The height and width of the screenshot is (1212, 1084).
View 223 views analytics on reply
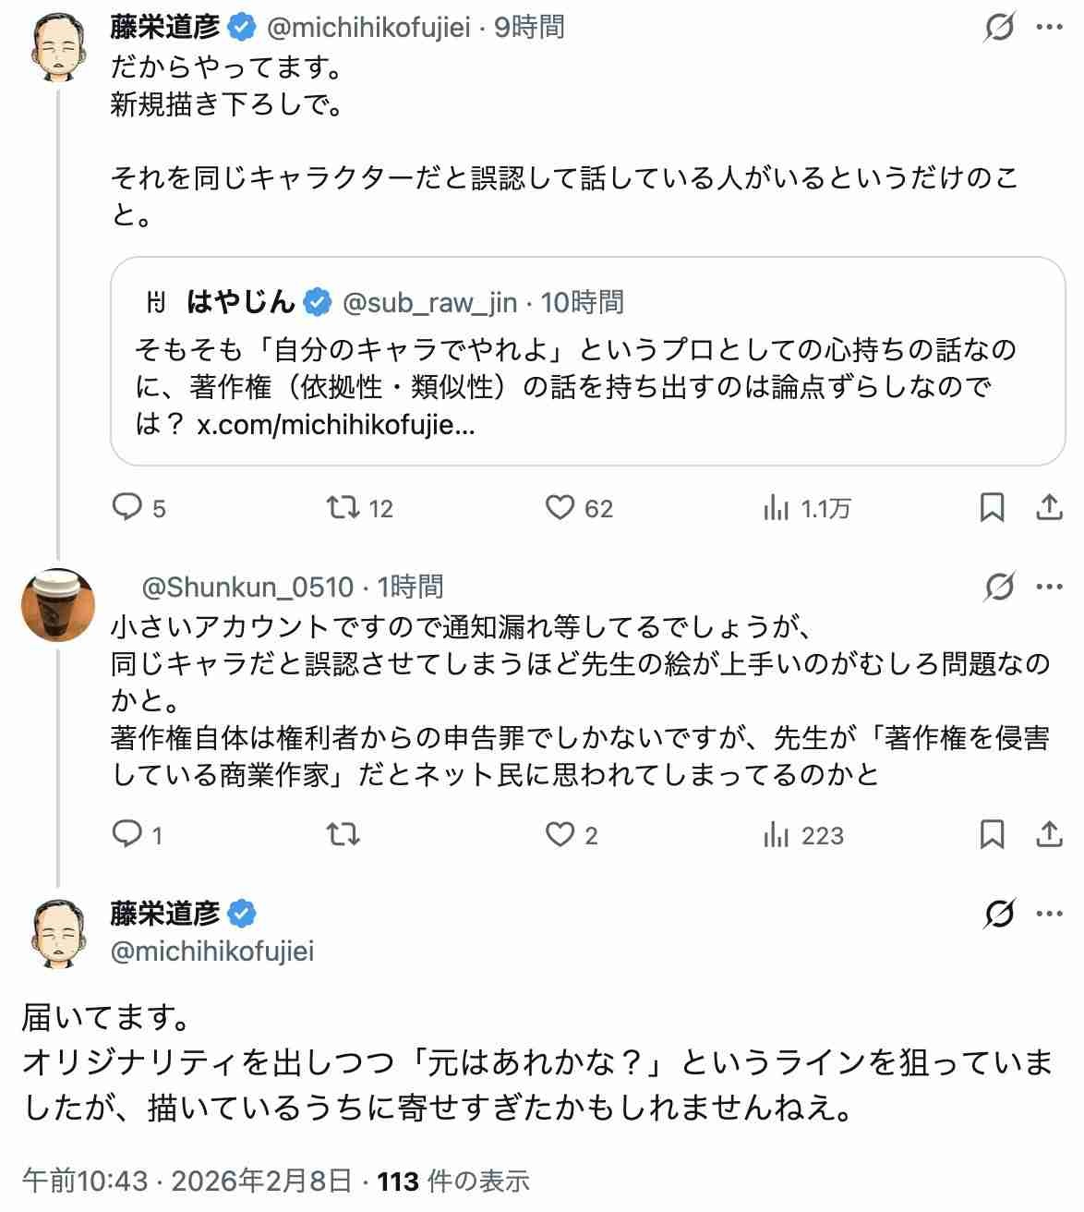pyautogui.click(x=776, y=834)
